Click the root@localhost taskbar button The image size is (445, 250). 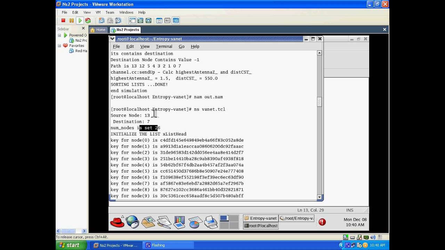(x=260, y=226)
